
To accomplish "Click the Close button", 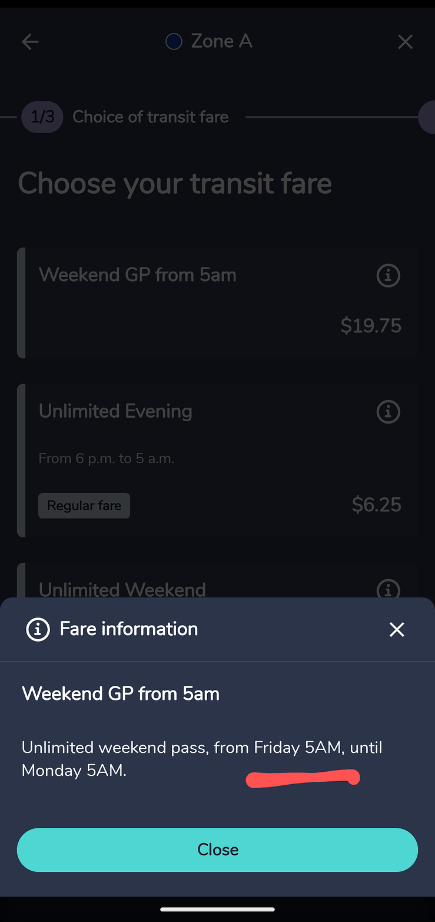I will (x=217, y=850).
